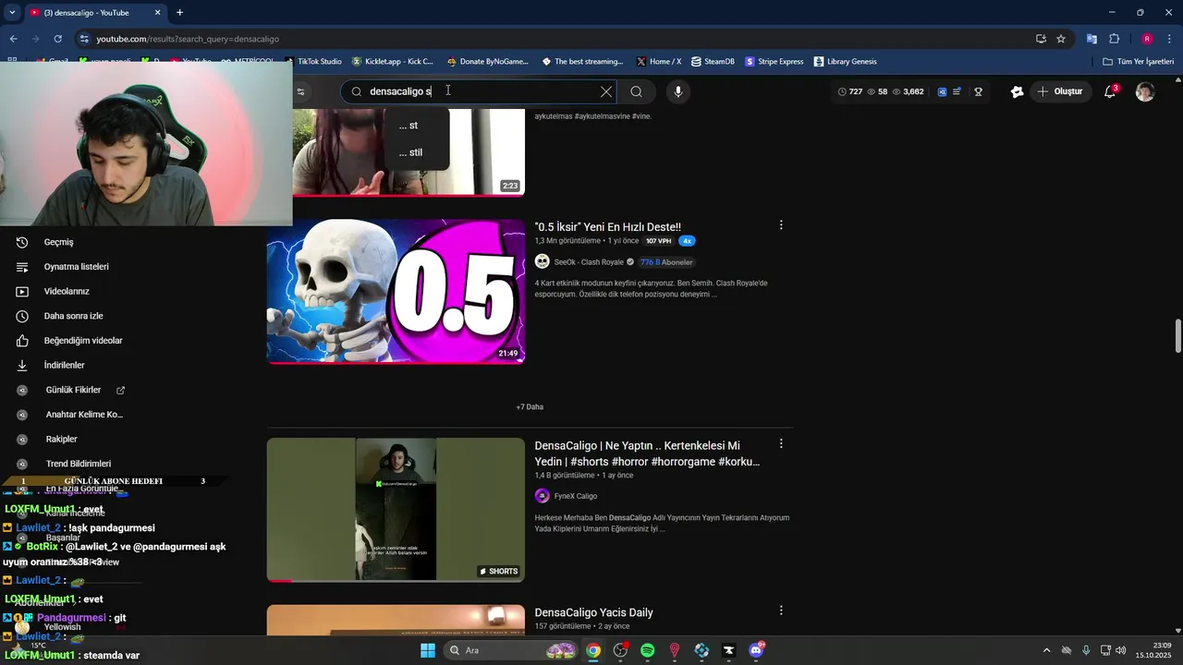Viewport: 1183px width, 665px height.
Task: Reload the page with the refresh button
Action: [57, 39]
